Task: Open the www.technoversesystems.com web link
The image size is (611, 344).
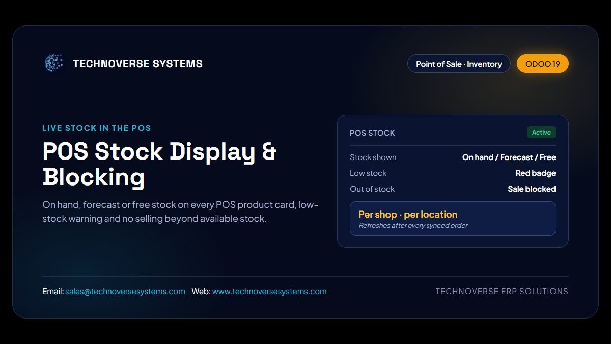Action: pos(269,292)
